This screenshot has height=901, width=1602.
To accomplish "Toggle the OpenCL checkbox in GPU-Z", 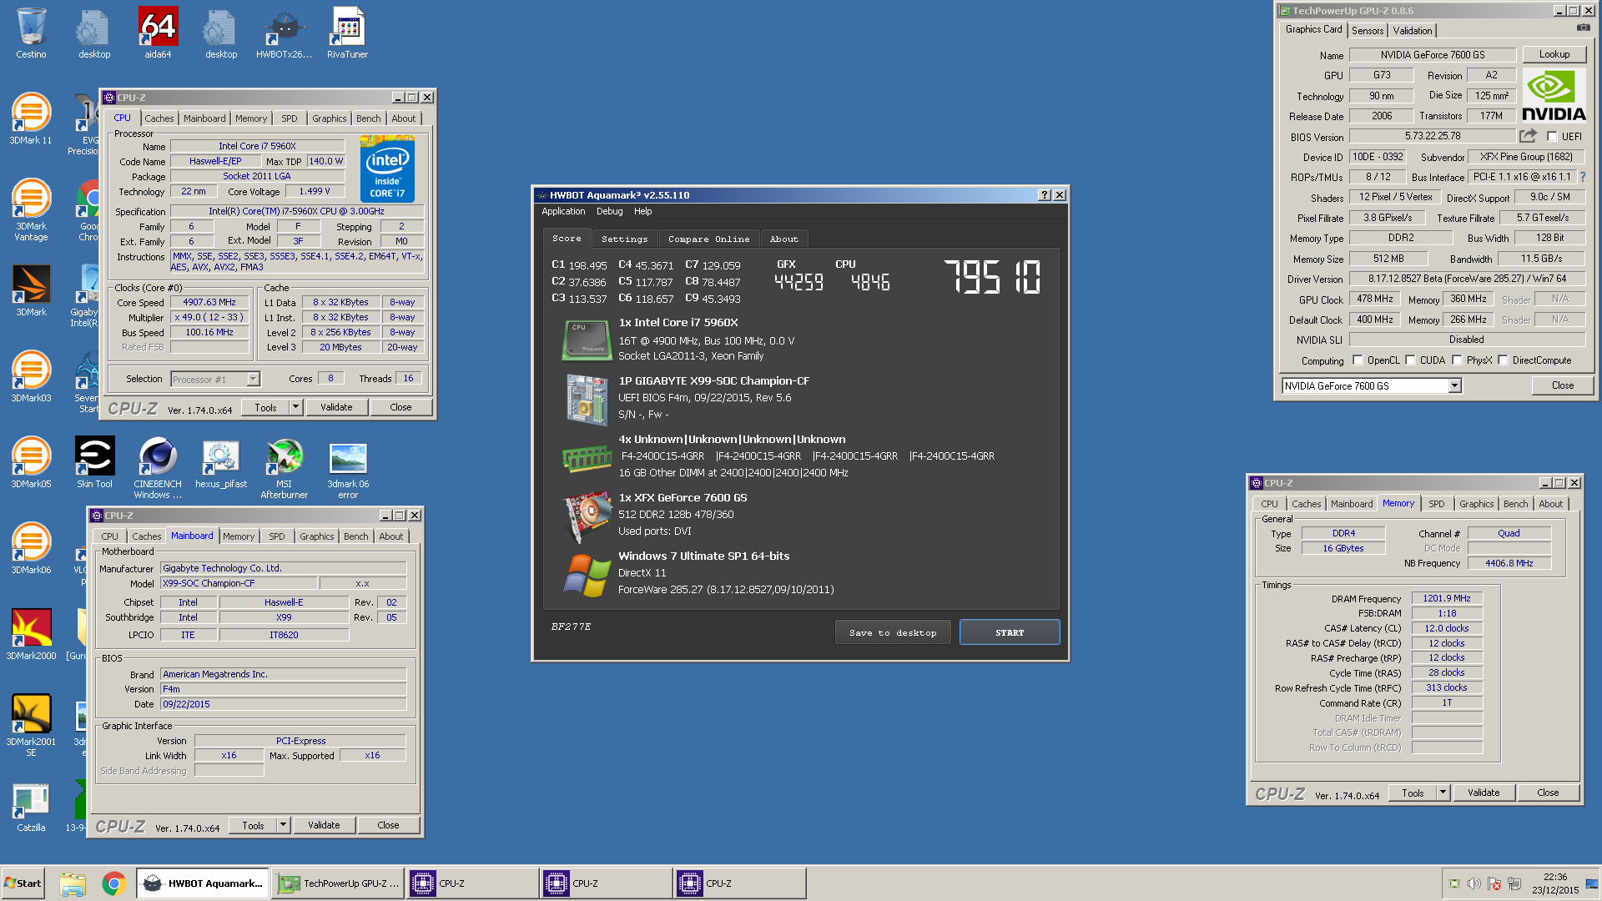I will click(x=1358, y=360).
